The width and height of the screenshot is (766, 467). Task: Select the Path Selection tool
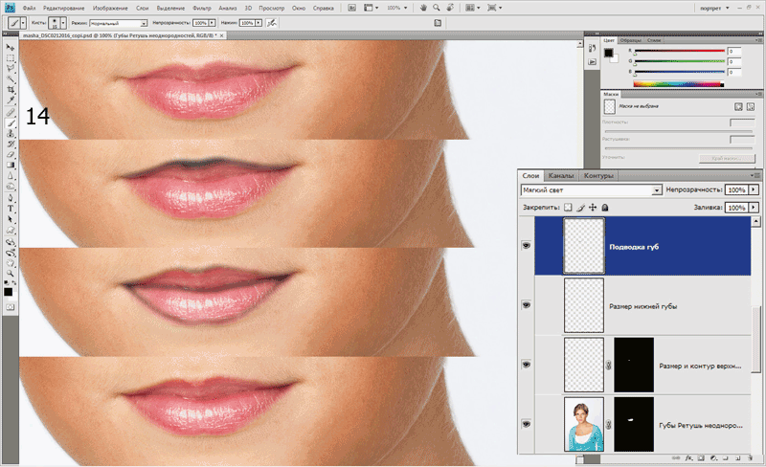click(x=10, y=220)
